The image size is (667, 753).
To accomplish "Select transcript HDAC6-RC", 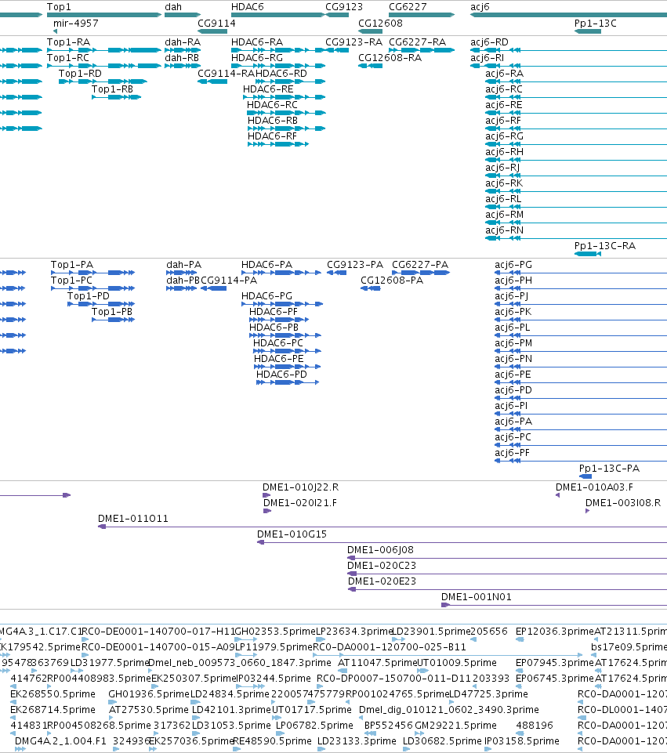I will click(286, 113).
